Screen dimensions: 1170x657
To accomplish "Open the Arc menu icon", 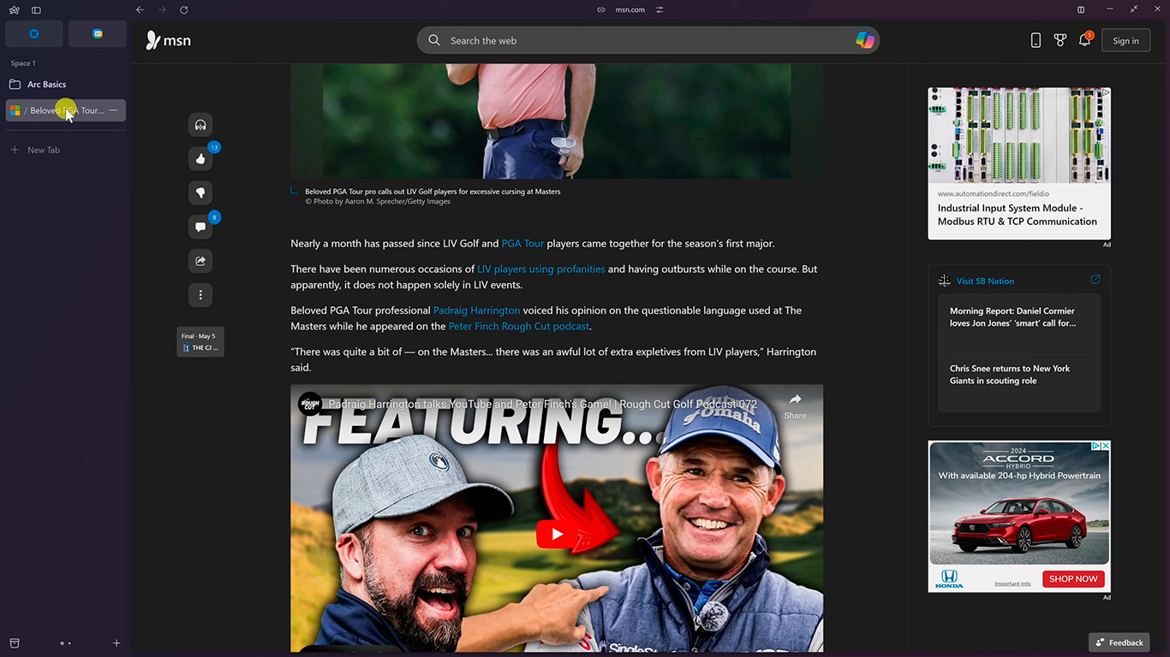I will 14,9.
